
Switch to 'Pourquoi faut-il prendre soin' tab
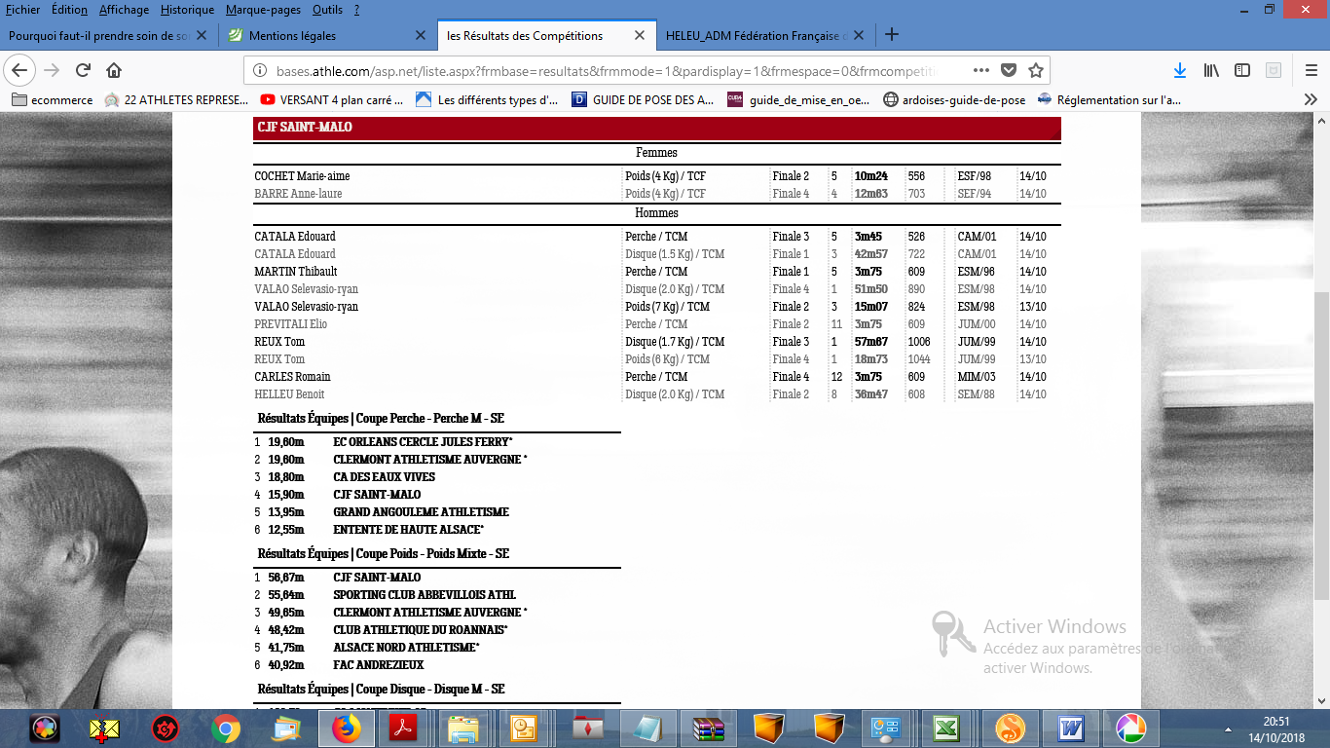(x=99, y=35)
